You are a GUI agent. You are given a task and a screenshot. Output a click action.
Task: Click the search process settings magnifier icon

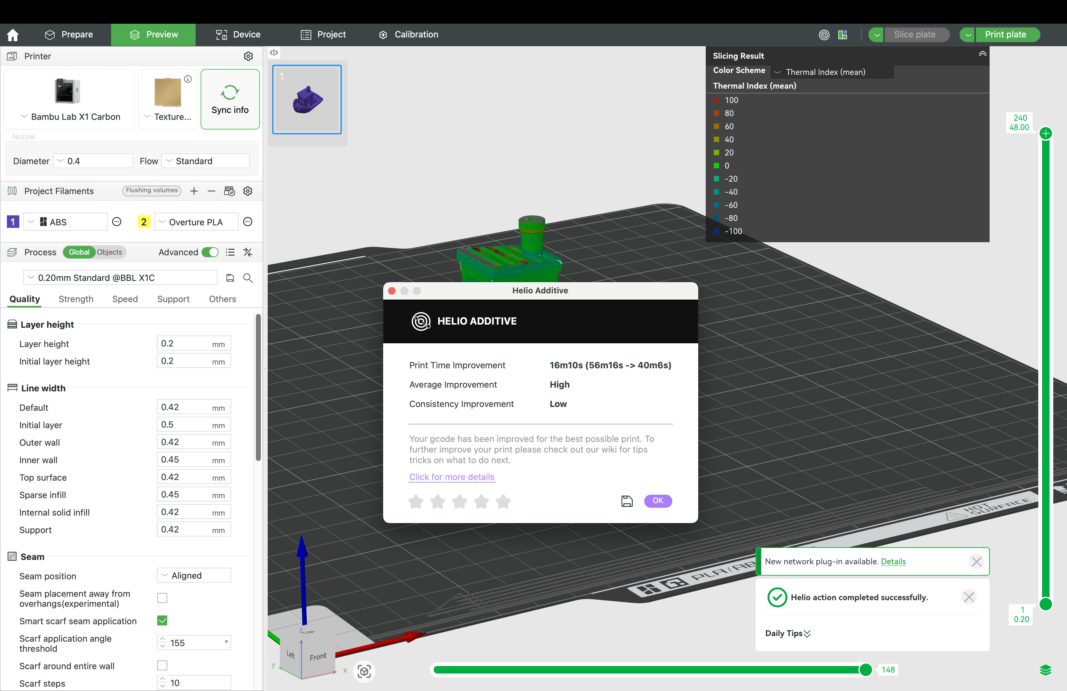coord(248,278)
